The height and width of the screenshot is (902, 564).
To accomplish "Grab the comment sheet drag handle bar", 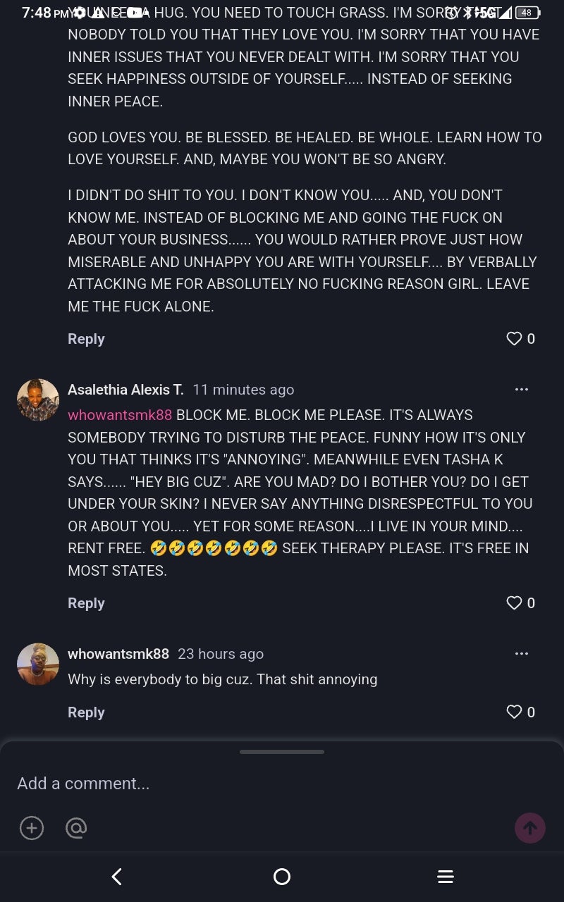I will click(282, 752).
